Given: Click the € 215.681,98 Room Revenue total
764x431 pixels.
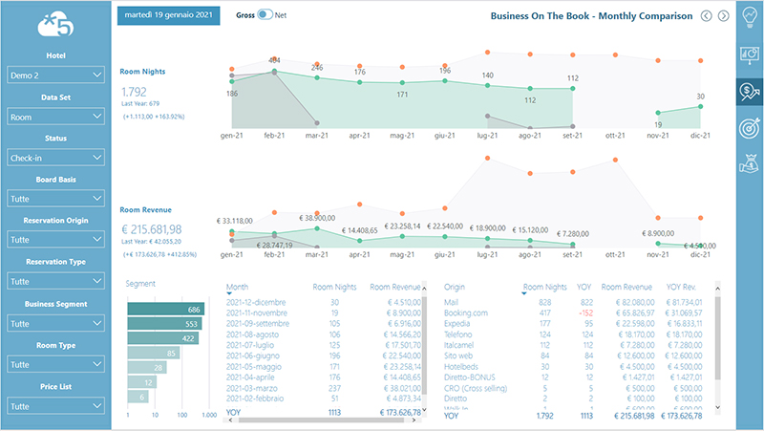Looking at the screenshot, I should (x=152, y=229).
